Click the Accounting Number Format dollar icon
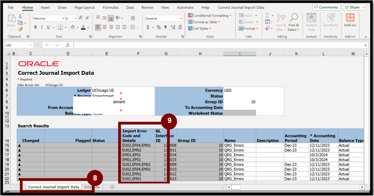 (148, 27)
